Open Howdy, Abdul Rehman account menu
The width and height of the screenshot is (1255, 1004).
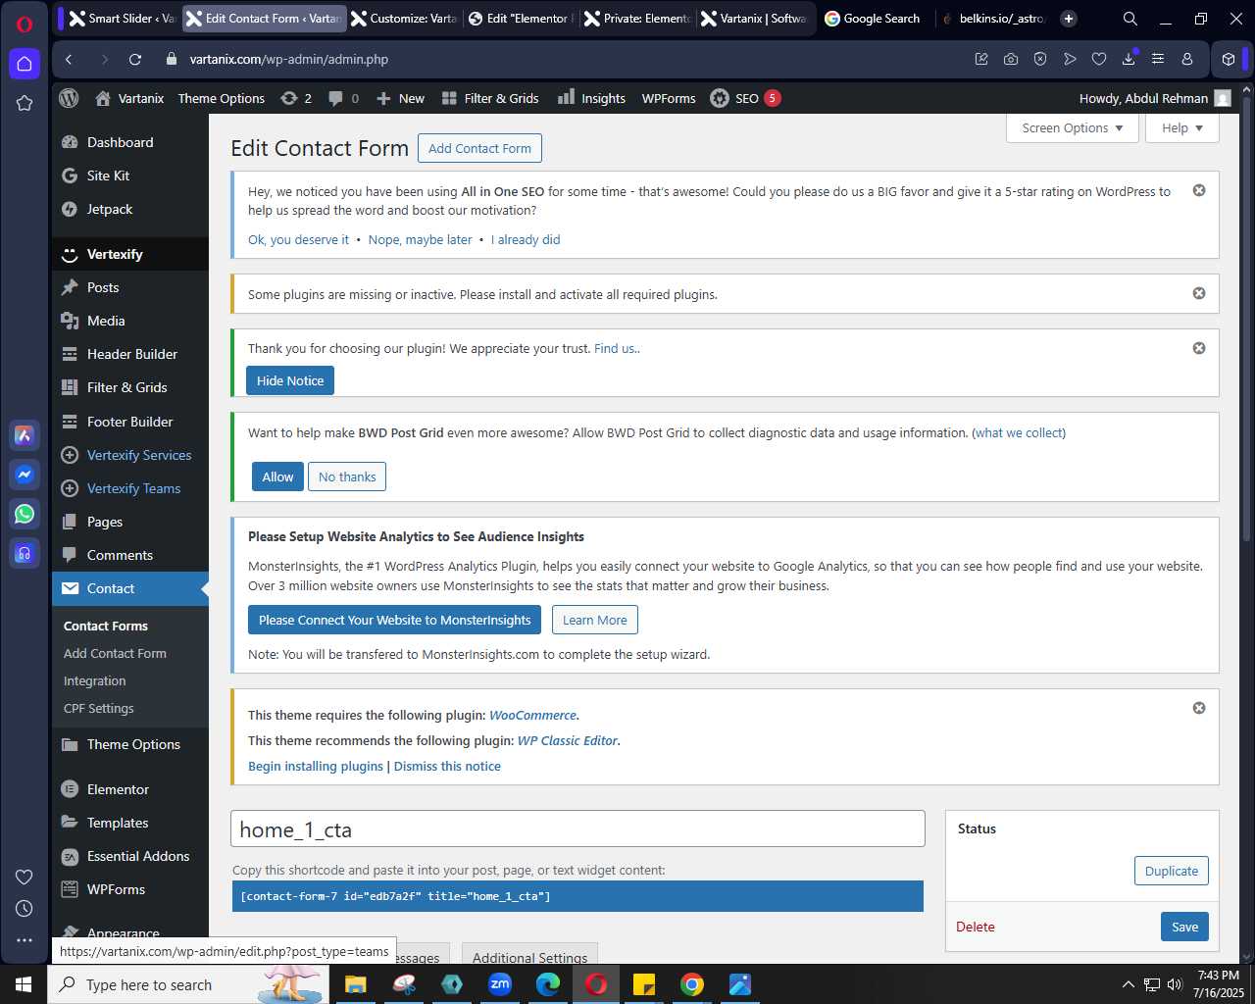[1155, 98]
